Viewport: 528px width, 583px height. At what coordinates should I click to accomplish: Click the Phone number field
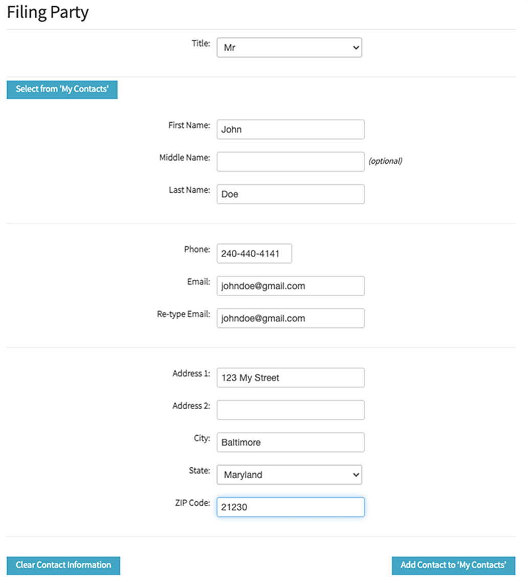(x=254, y=254)
